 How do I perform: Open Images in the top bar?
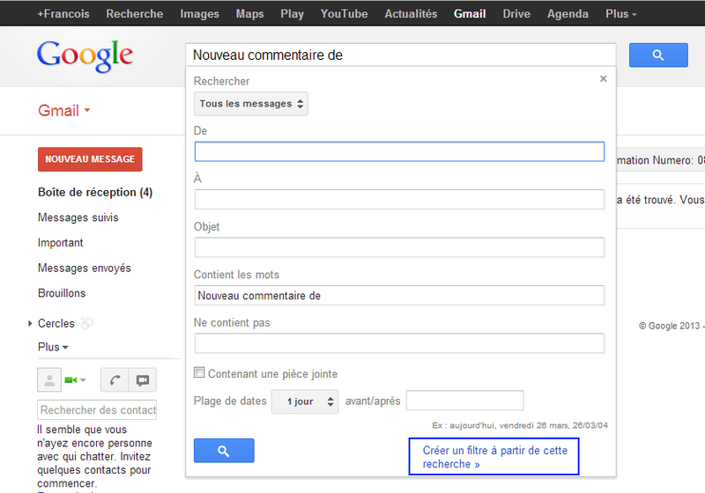[x=200, y=14]
